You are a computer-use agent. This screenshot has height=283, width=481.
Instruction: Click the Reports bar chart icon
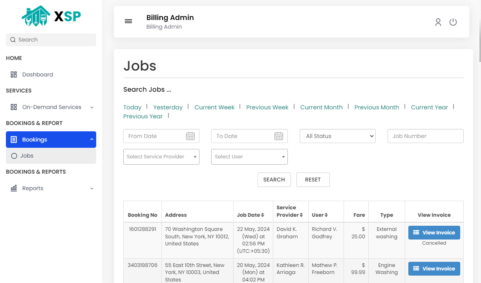tap(13, 188)
